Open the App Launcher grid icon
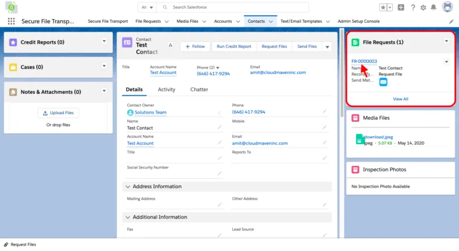 click(x=11, y=21)
